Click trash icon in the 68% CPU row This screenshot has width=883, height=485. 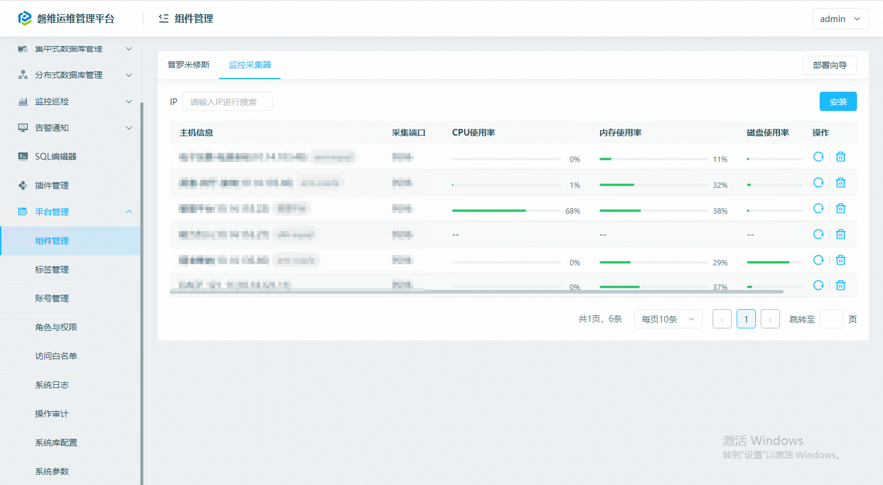point(840,209)
